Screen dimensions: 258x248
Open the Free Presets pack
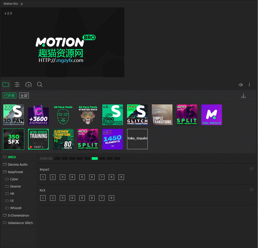212,115
